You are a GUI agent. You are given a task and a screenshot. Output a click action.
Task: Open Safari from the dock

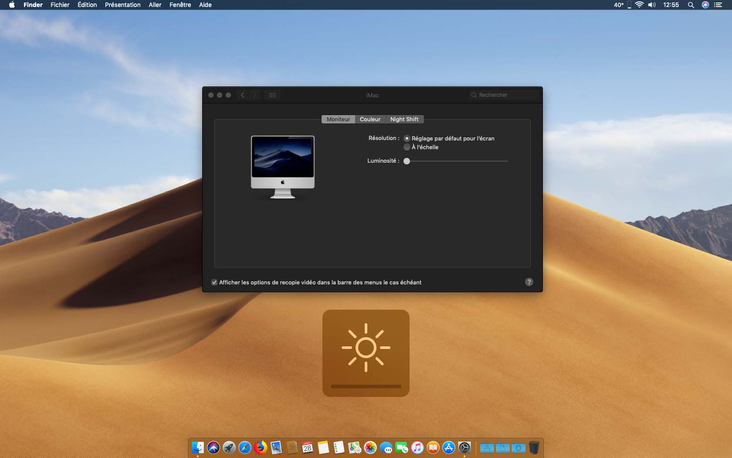[245, 448]
